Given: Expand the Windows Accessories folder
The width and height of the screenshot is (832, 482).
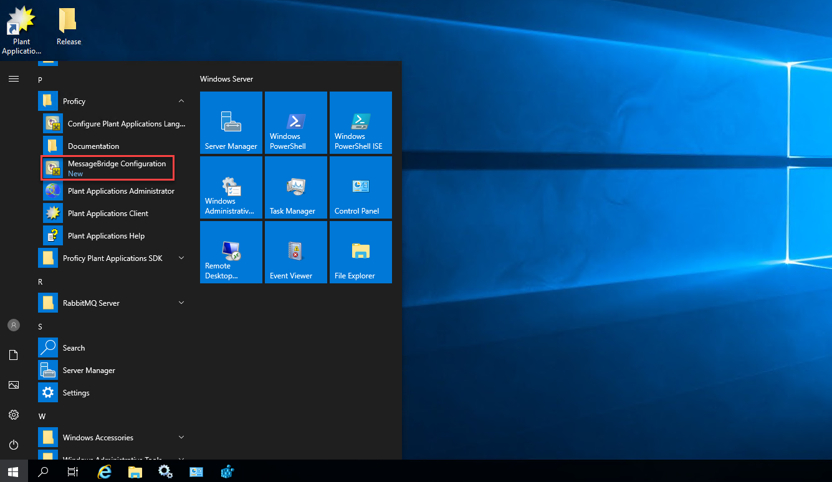Looking at the screenshot, I should pyautogui.click(x=181, y=437).
